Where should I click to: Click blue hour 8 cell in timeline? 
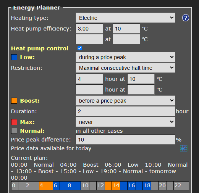pyautogui.click(x=70, y=186)
